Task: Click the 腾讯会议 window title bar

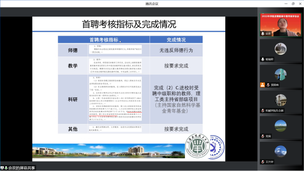Action: click(152, 4)
